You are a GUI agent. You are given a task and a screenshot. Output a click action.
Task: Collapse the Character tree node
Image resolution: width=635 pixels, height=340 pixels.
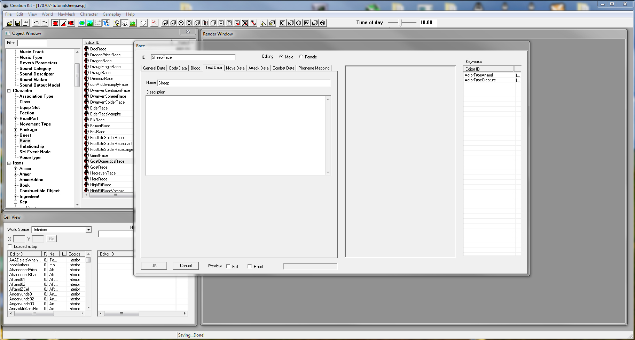[x=9, y=91]
